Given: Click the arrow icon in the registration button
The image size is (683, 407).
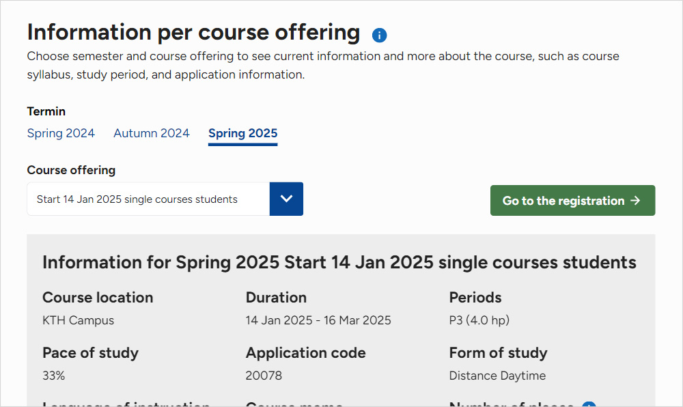Looking at the screenshot, I should [x=635, y=201].
